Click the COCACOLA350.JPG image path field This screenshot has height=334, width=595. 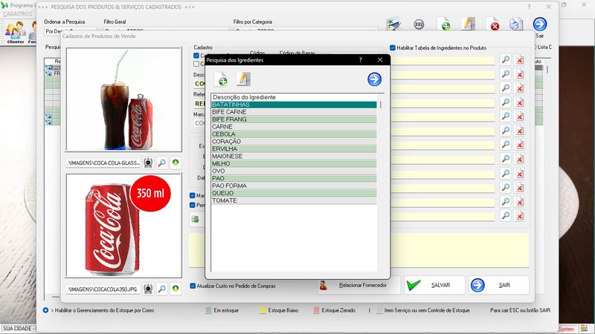[x=103, y=289]
